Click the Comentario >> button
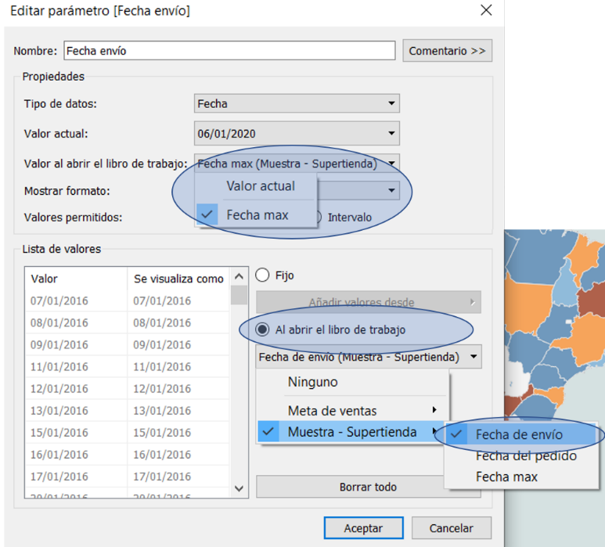Image resolution: width=605 pixels, height=547 pixels. tap(448, 51)
